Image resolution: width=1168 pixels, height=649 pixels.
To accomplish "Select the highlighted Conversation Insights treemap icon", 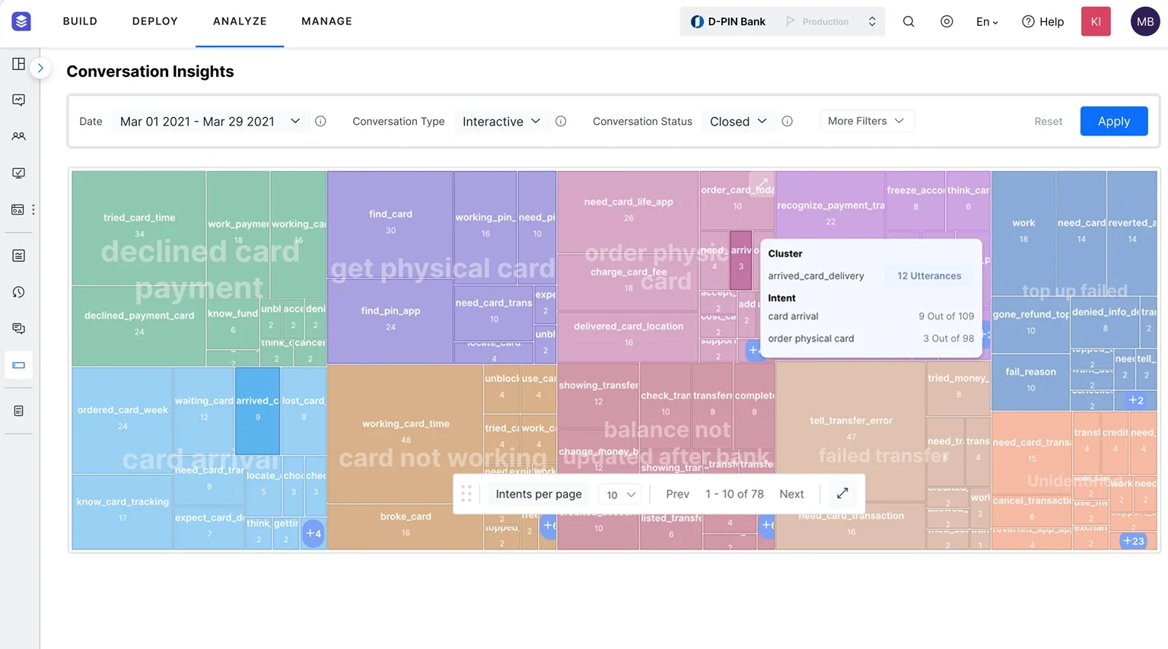I will (18, 364).
